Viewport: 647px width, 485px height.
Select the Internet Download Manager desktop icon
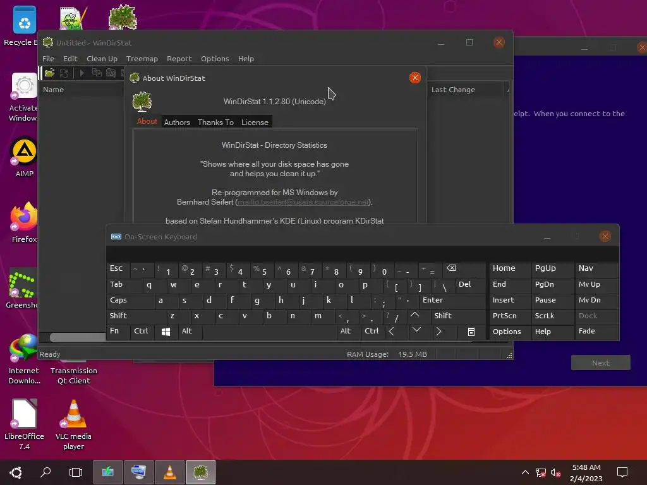(24, 359)
